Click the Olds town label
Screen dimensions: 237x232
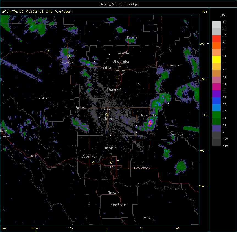click(107, 109)
